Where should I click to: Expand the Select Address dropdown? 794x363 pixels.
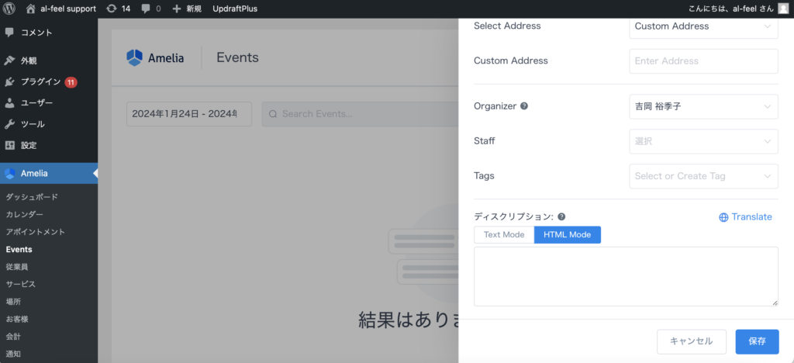click(x=703, y=26)
